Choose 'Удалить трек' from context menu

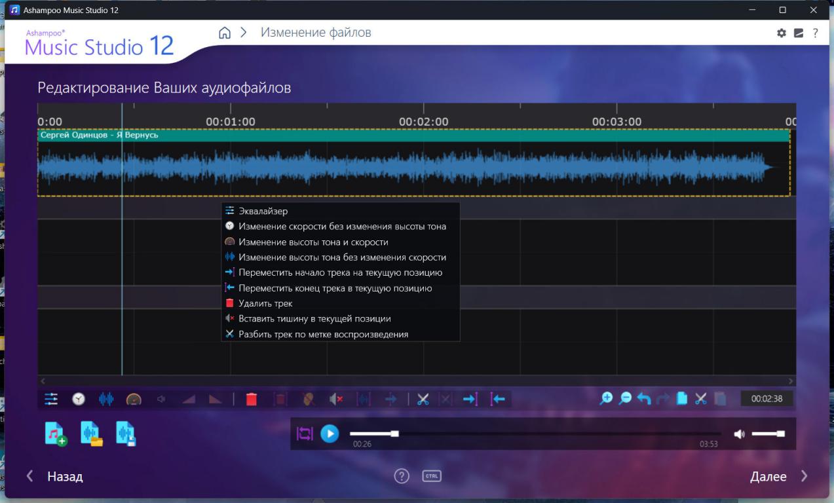point(265,303)
